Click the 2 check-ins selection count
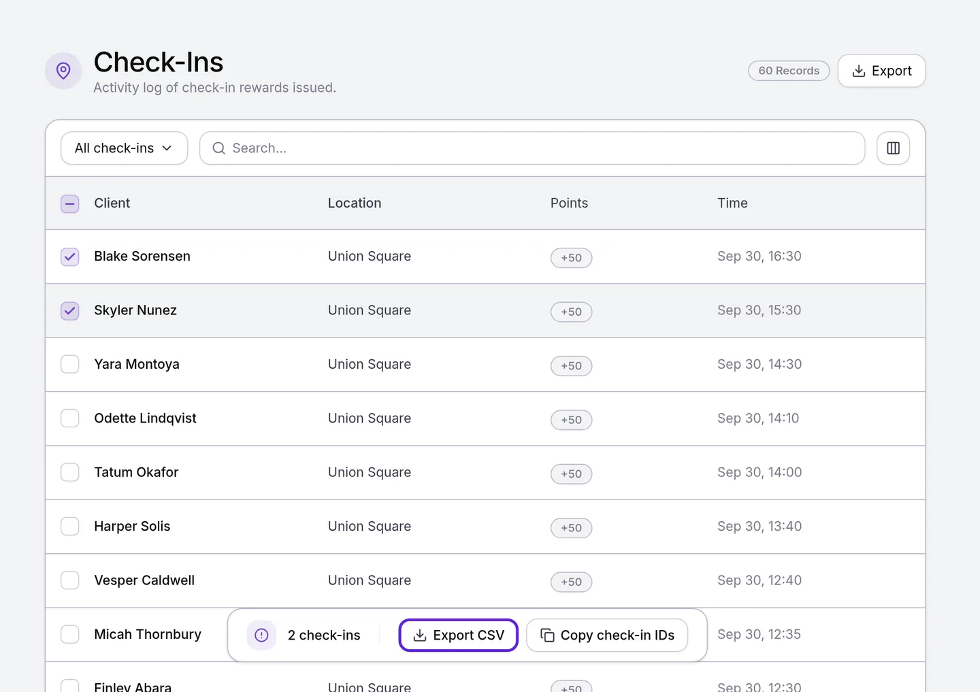The image size is (980, 692). (324, 635)
